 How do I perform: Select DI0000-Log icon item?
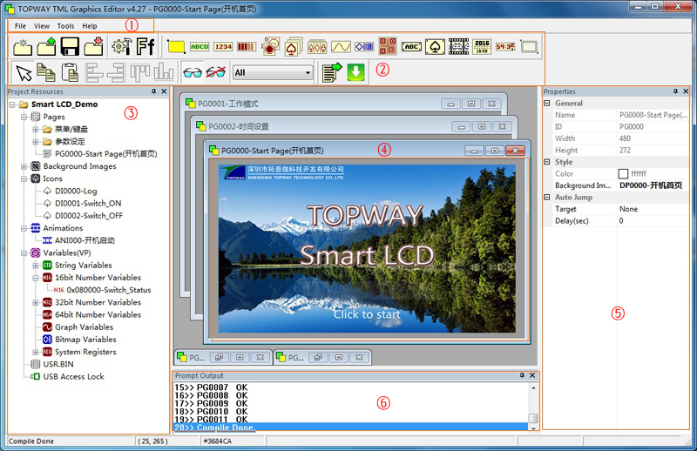76,191
